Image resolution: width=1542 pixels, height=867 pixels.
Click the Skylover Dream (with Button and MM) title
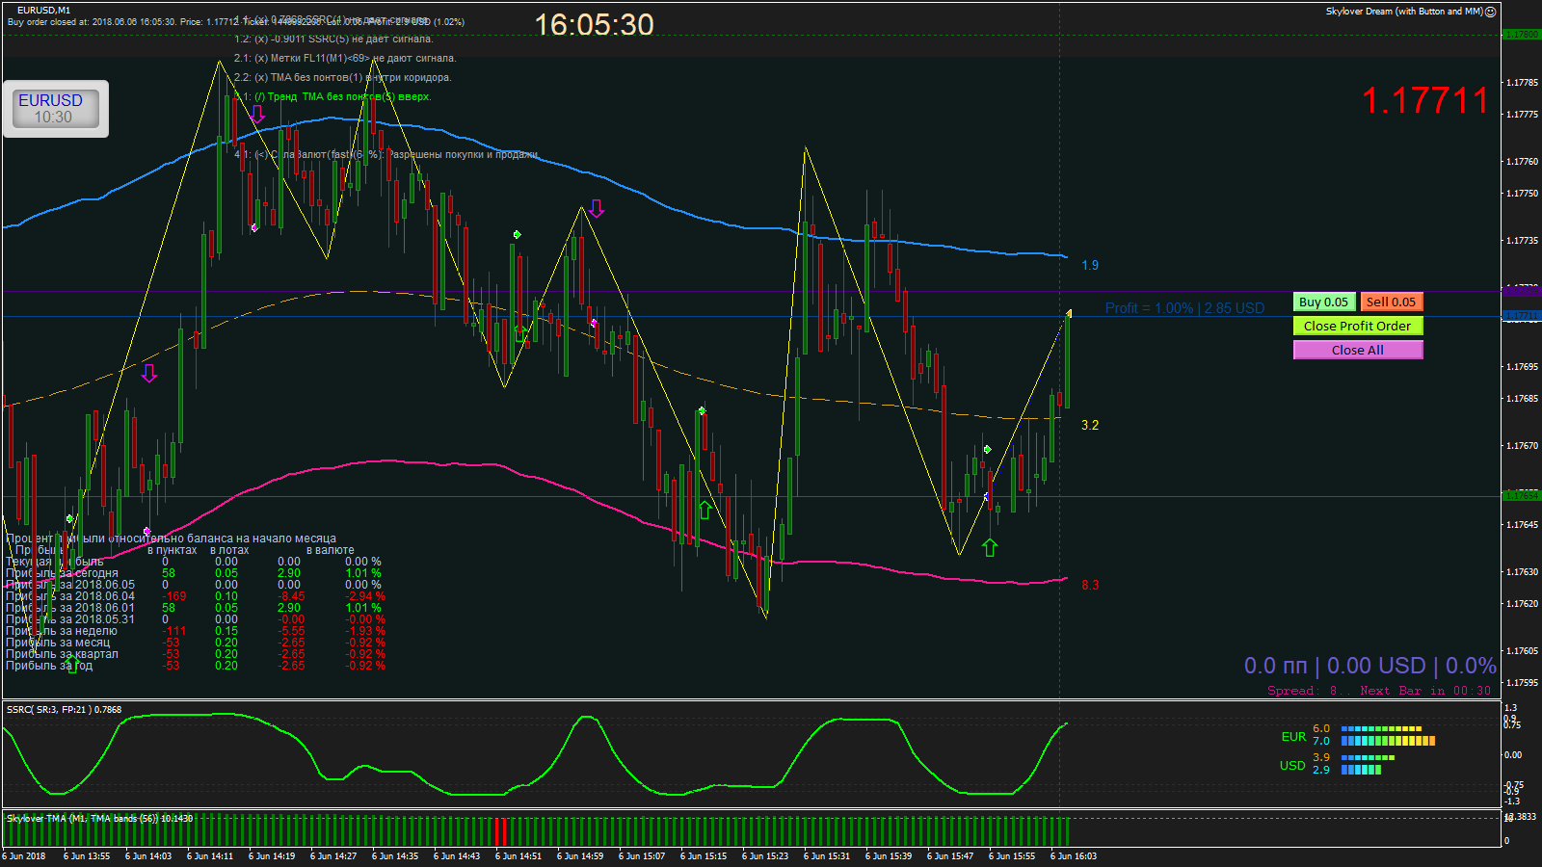pos(1404,12)
